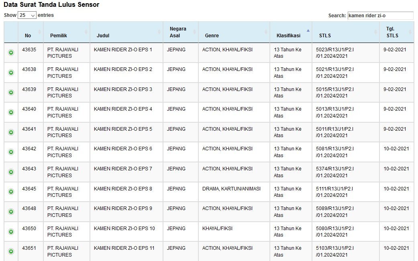Expand row for KAMEN RIDER ZI-O EPS 10
The width and height of the screenshot is (418, 261).
(x=11, y=232)
